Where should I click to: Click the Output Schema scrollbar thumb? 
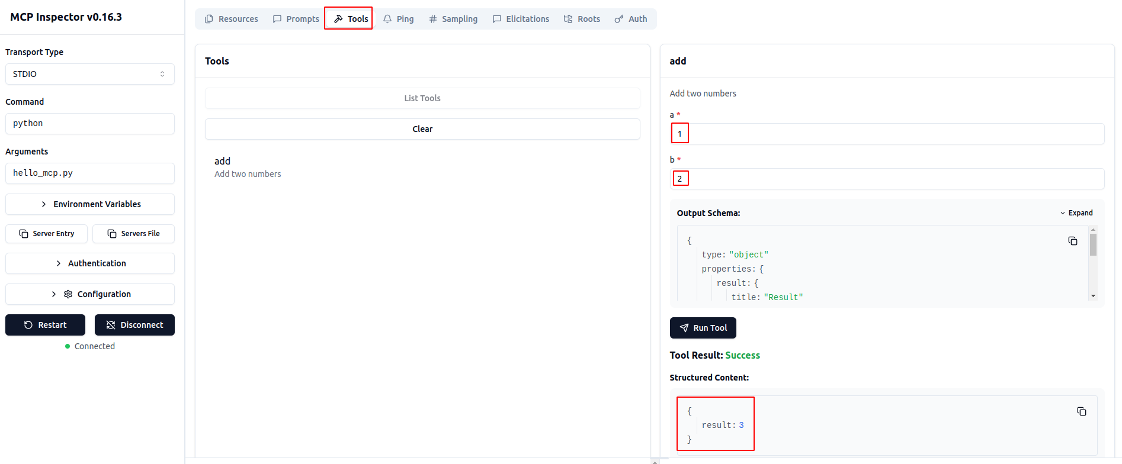click(1093, 244)
